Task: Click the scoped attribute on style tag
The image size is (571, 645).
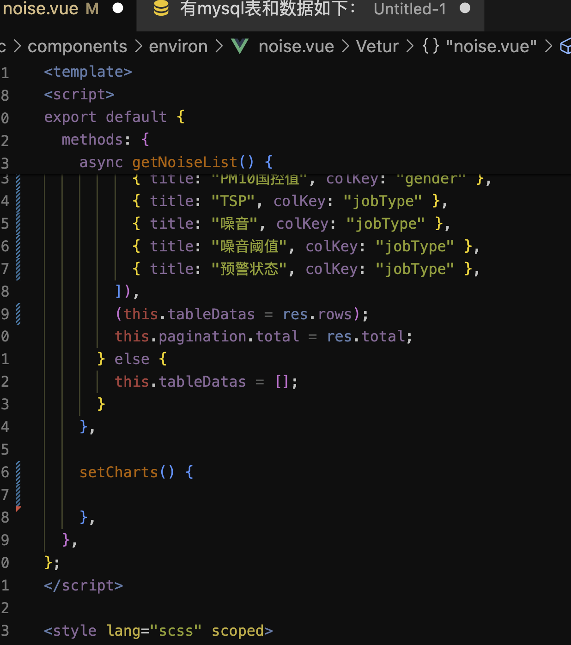Action: tap(238, 631)
